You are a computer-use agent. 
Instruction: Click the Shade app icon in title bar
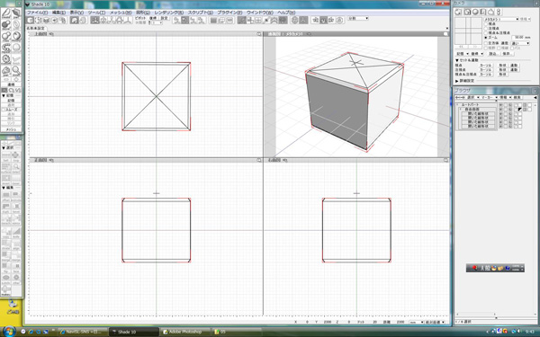(x=28, y=4)
